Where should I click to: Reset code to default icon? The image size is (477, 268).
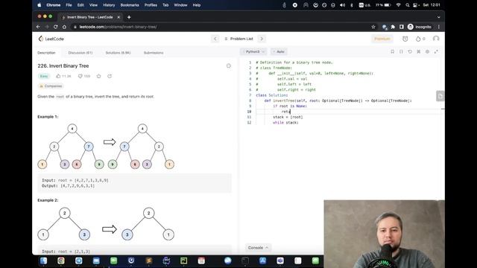tap(410, 51)
